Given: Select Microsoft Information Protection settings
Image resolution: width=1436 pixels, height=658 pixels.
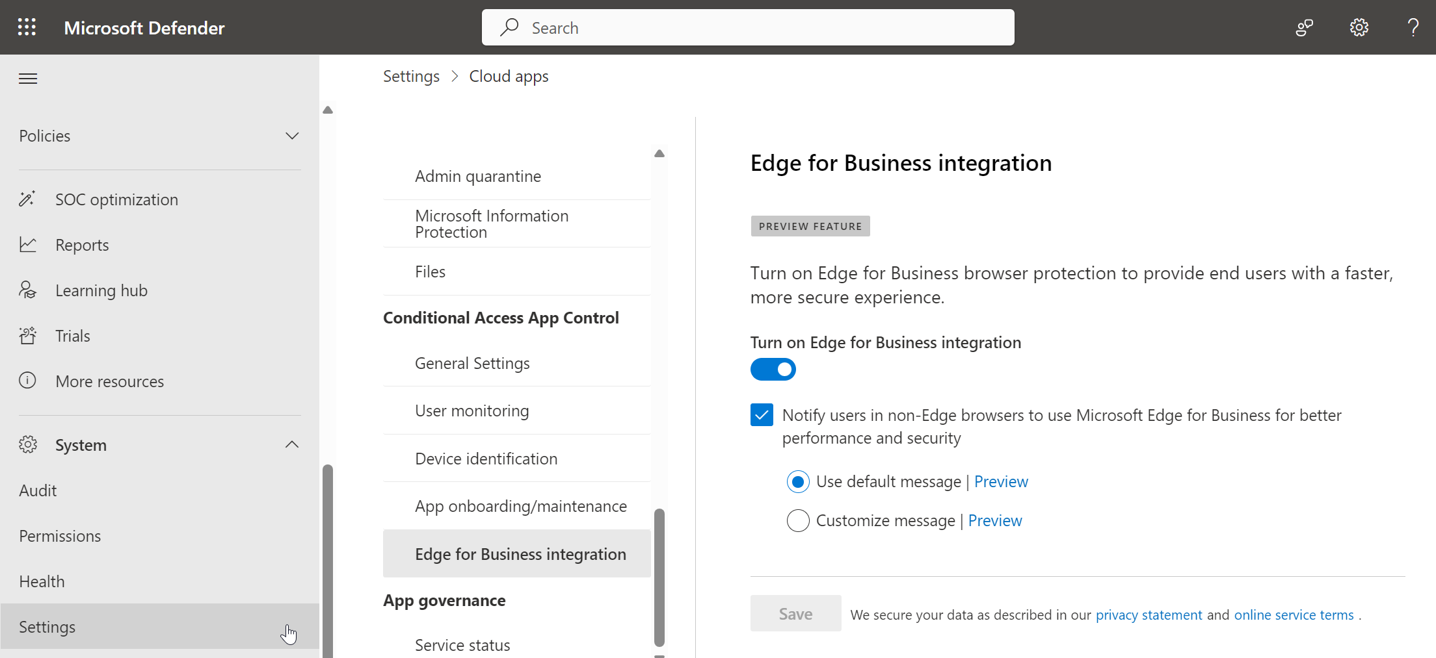Looking at the screenshot, I should coord(517,223).
